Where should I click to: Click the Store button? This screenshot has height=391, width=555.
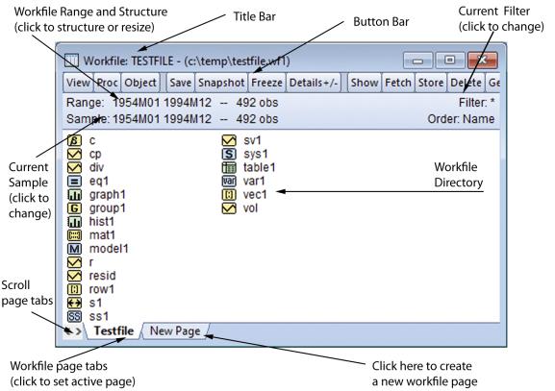pos(431,83)
